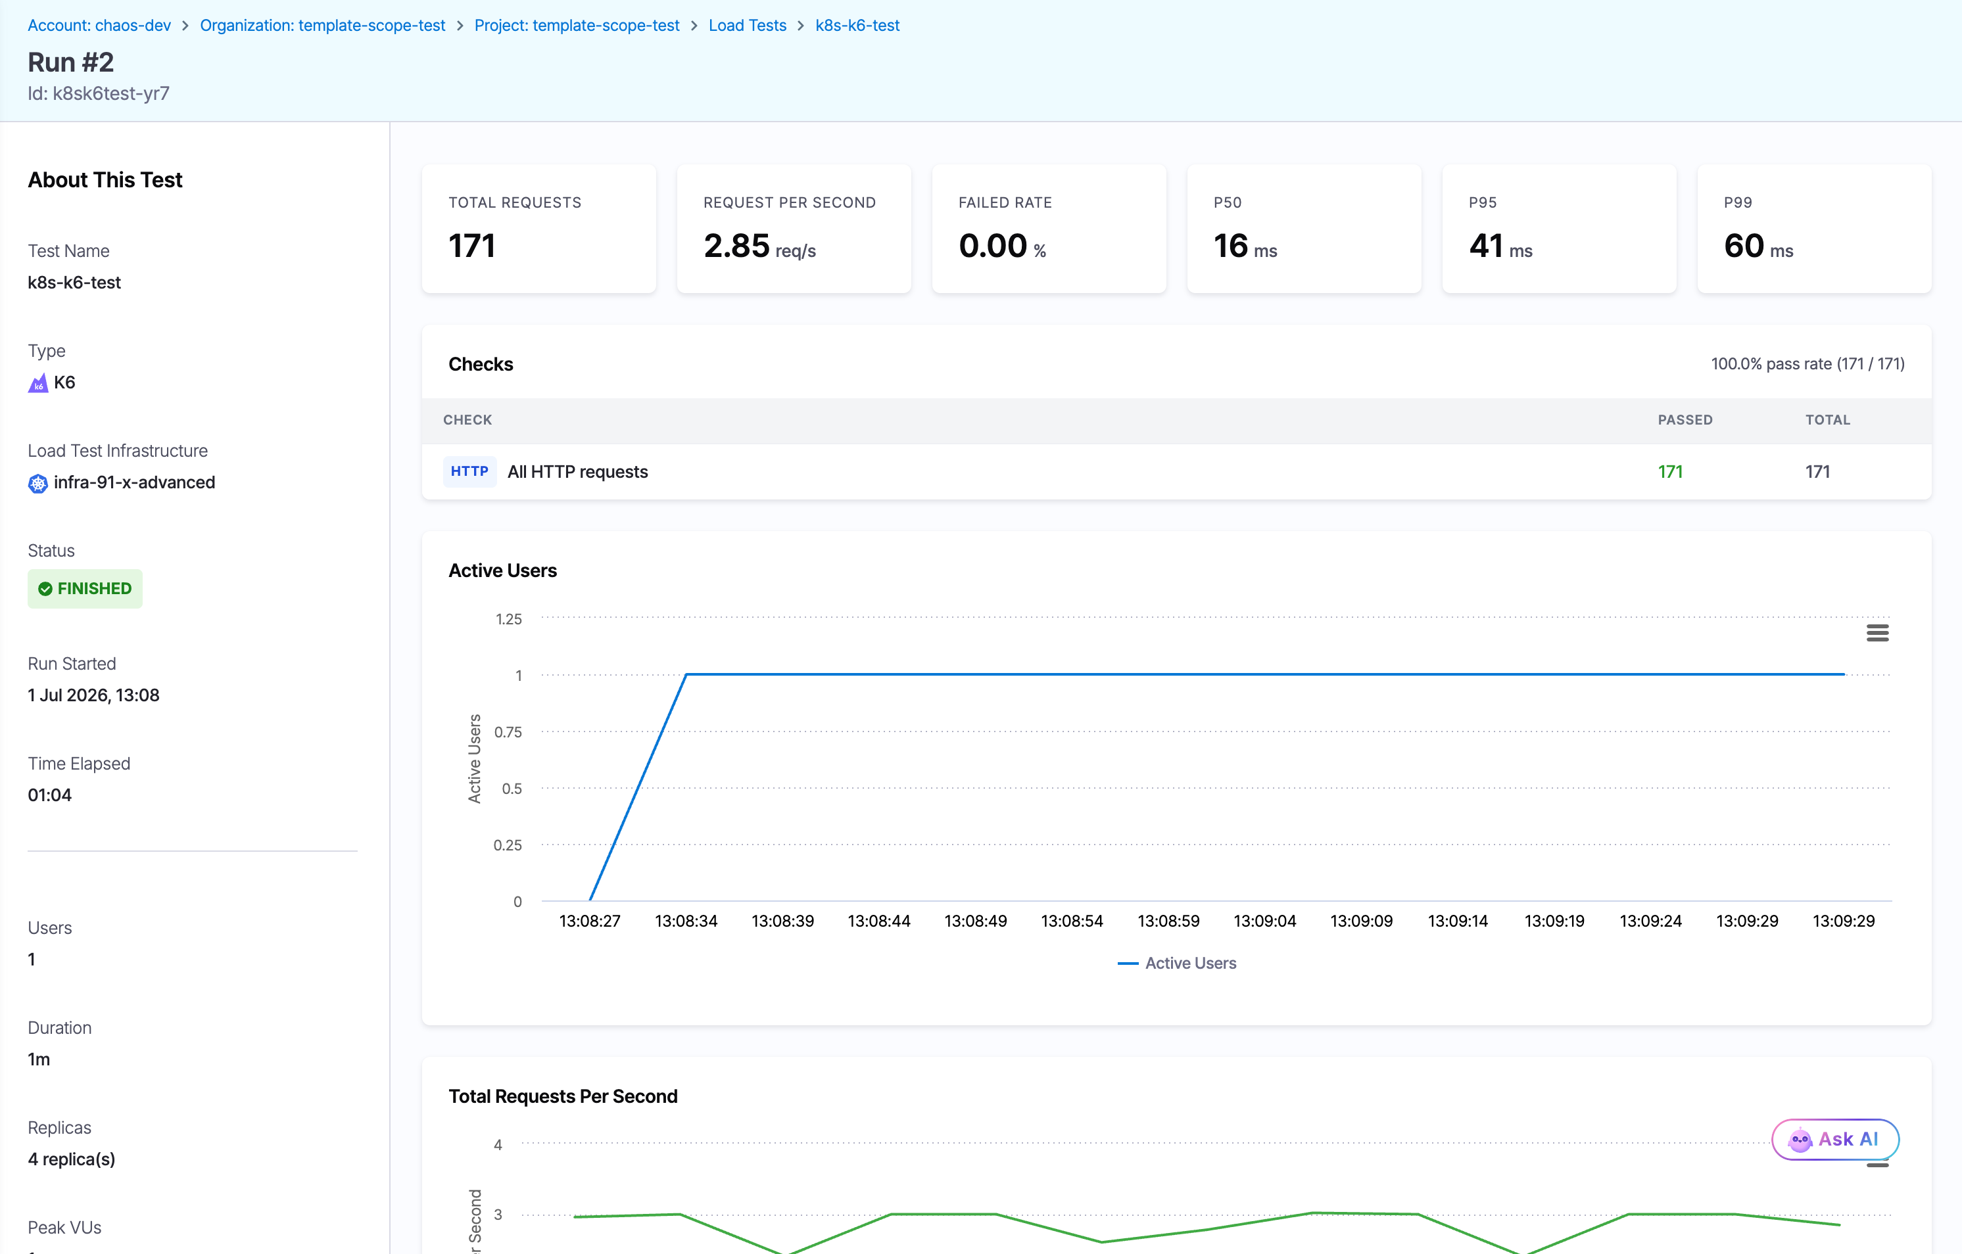The image size is (1962, 1254).
Task: Click the Ask AI button
Action: click(1835, 1140)
